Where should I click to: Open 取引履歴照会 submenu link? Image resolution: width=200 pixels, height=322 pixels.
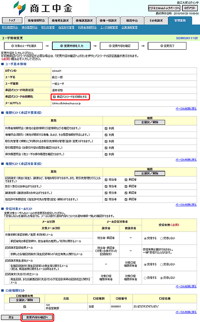click(x=10, y=27)
